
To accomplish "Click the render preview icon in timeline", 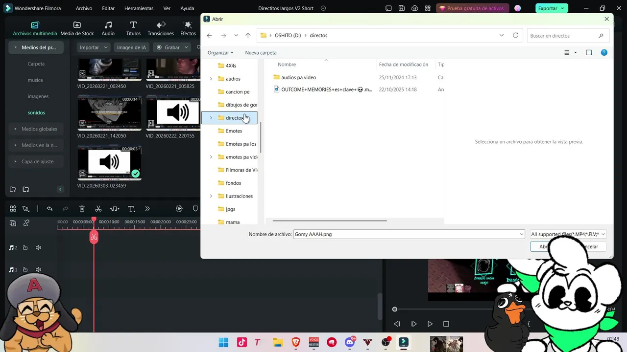I will (x=179, y=209).
